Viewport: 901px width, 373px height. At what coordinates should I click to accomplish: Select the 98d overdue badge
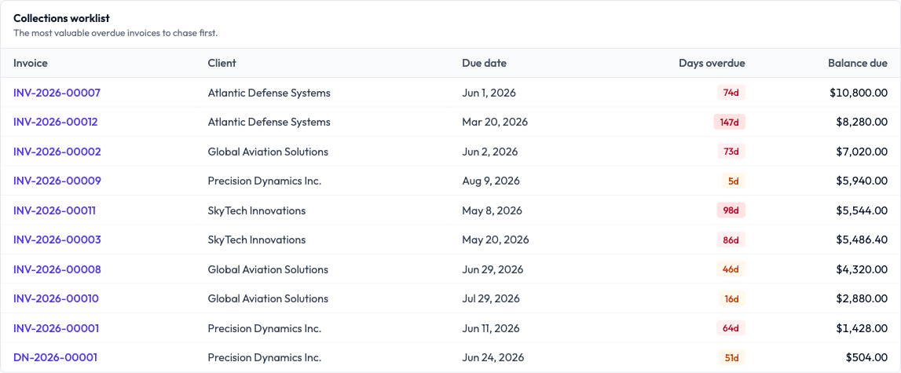click(x=731, y=210)
